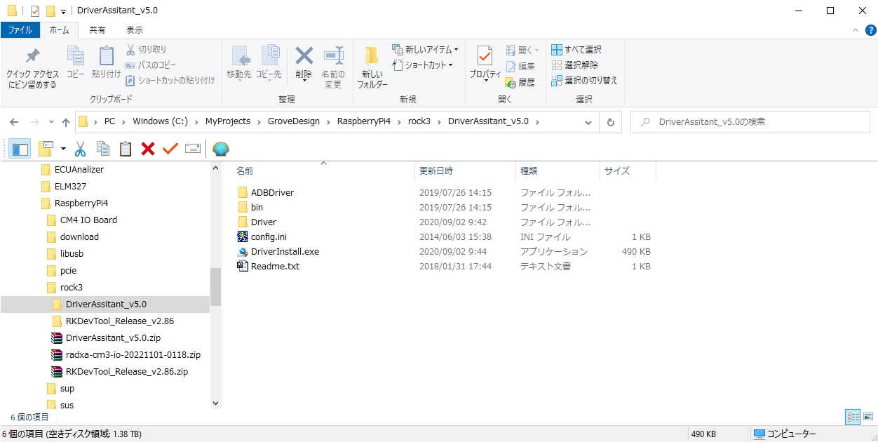This screenshot has width=878, height=442.
Task: Open 履歴 in the ribbon
Action: coord(520,82)
